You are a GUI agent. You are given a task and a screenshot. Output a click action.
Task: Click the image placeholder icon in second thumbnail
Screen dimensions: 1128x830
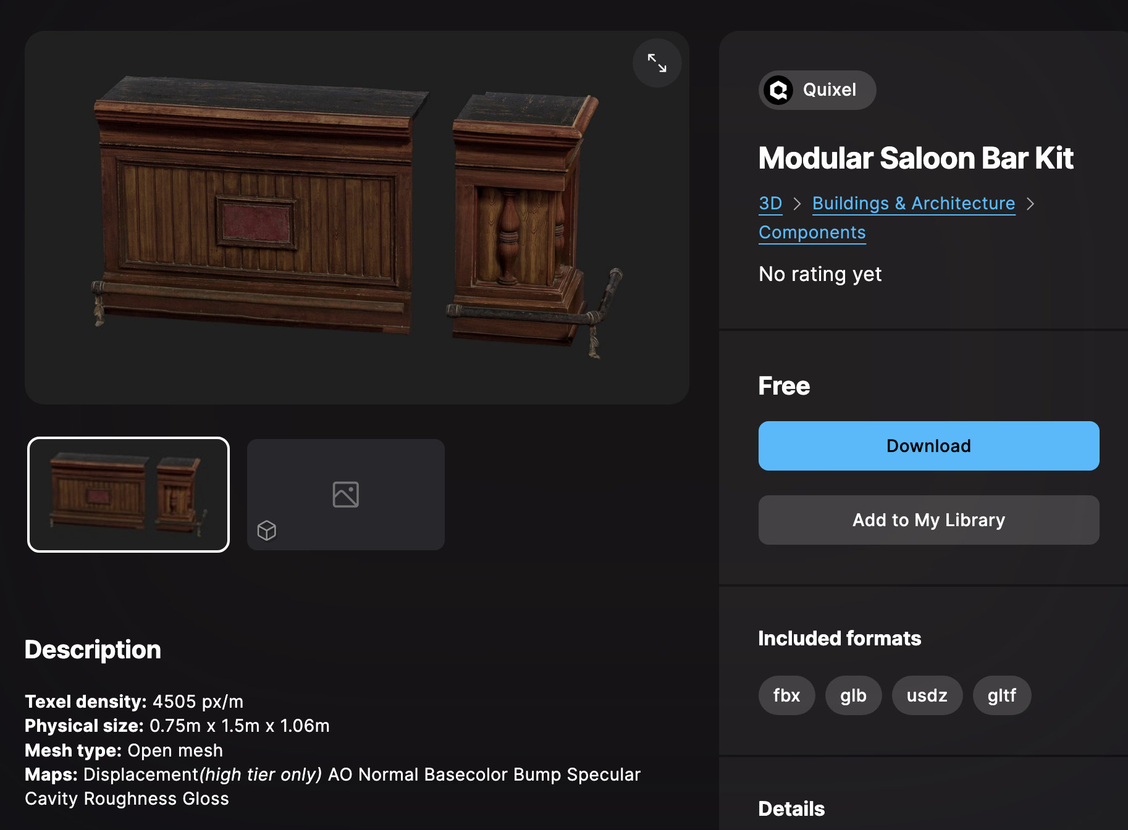coord(346,495)
